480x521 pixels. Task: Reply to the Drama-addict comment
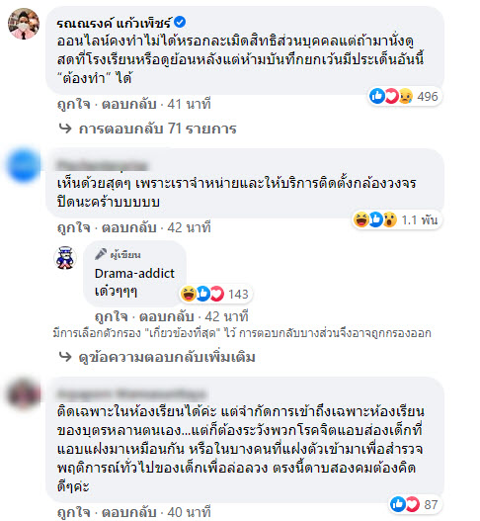(x=166, y=316)
